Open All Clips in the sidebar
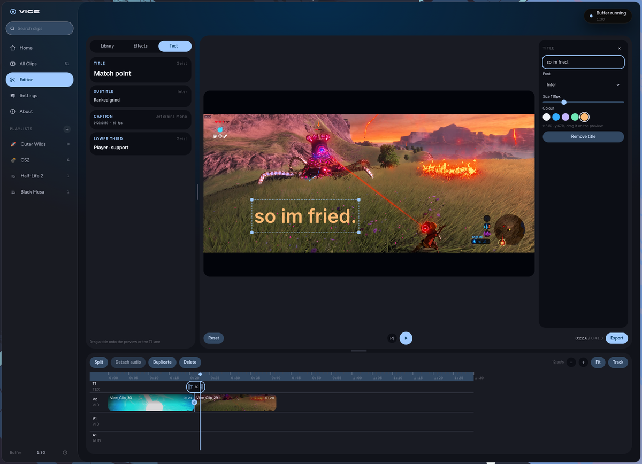The width and height of the screenshot is (642, 464). (x=40, y=64)
